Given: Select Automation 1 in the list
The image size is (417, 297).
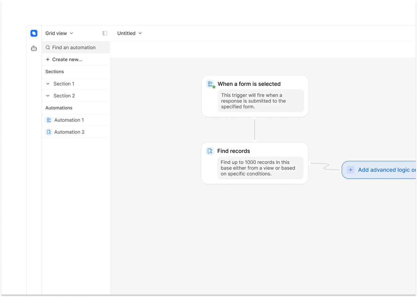Looking at the screenshot, I should 76,120.
